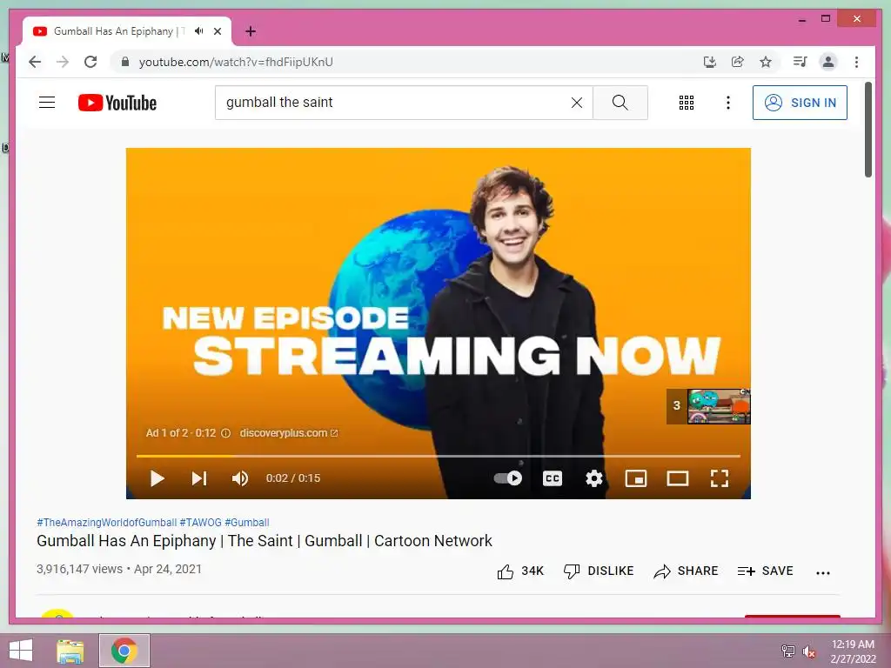Save video to a playlist
Viewport: 891px width, 668px height.
click(x=765, y=571)
